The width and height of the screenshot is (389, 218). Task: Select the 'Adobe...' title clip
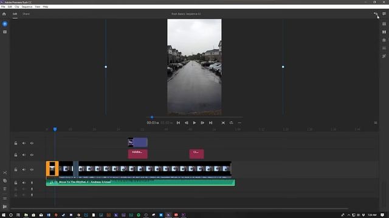(138, 154)
